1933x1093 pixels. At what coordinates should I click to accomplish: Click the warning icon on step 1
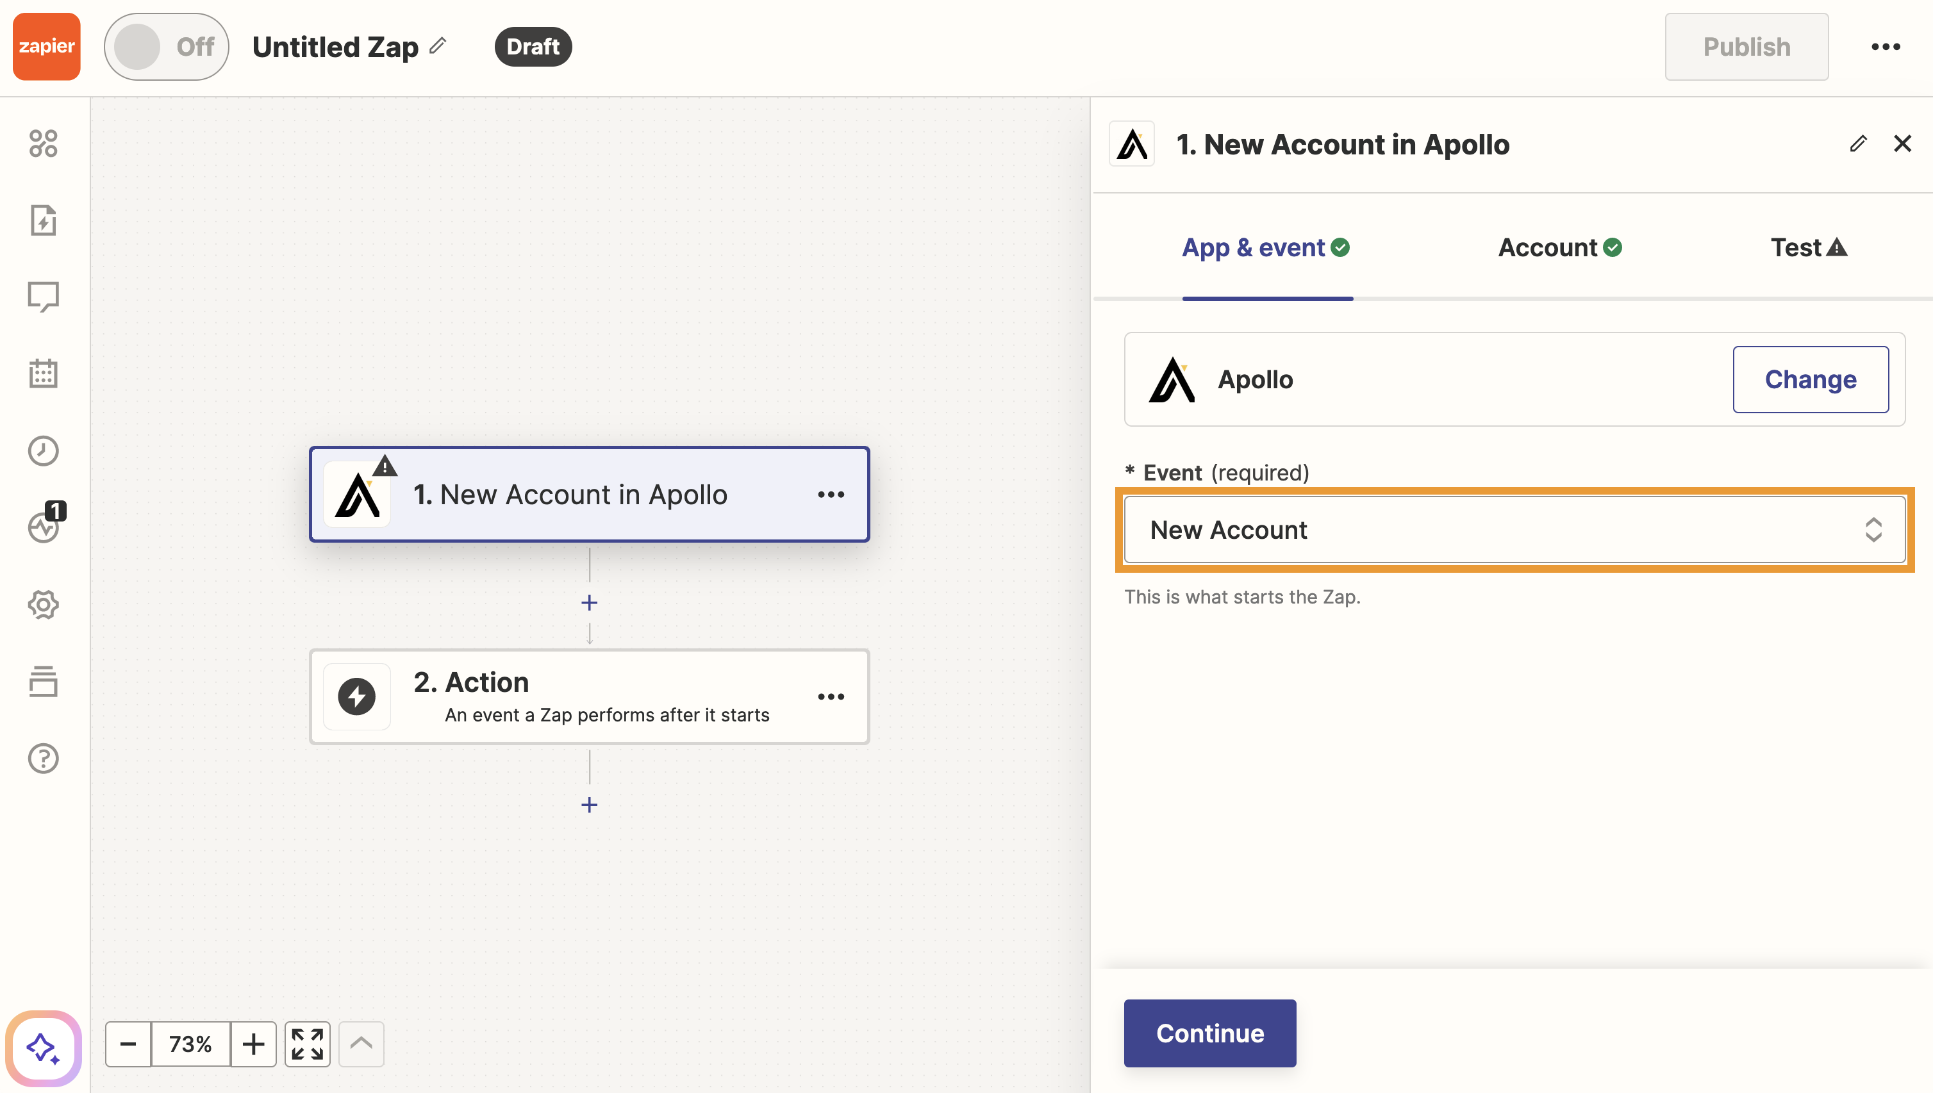click(385, 466)
